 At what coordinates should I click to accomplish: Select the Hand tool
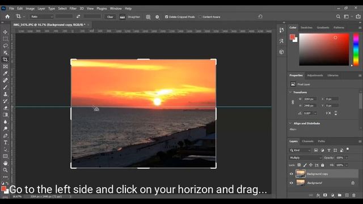[x=5, y=163]
